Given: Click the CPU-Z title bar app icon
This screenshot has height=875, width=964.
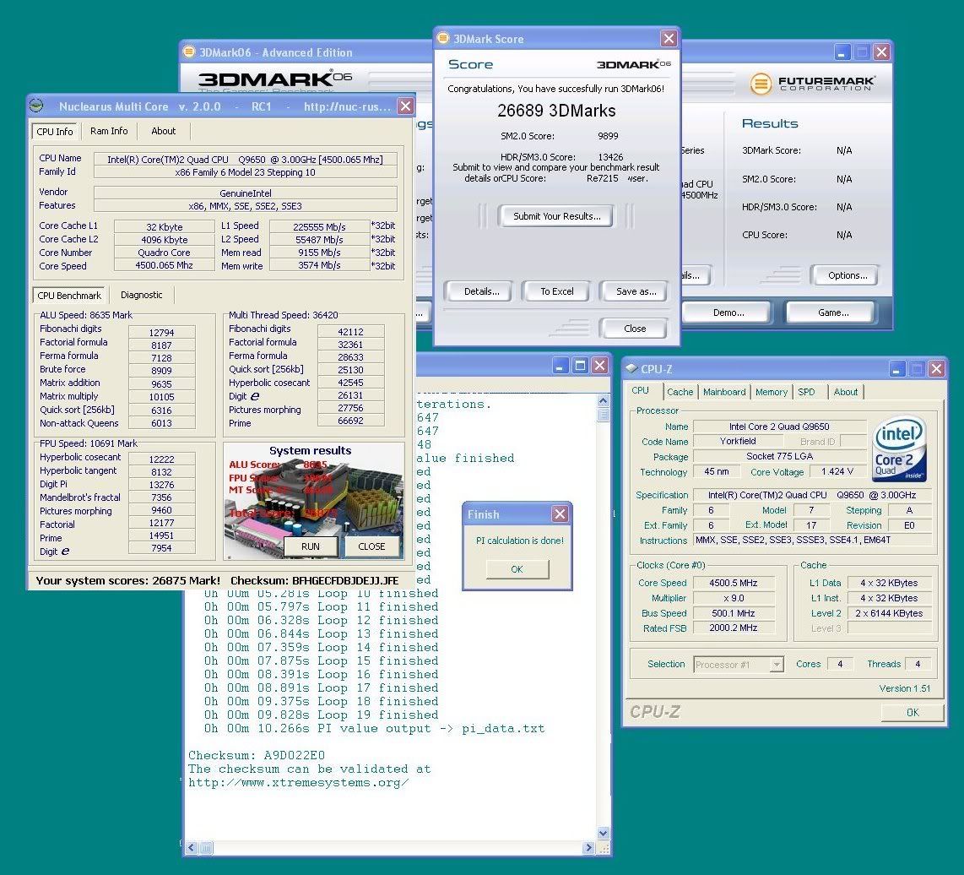Looking at the screenshot, I should pyautogui.click(x=631, y=369).
